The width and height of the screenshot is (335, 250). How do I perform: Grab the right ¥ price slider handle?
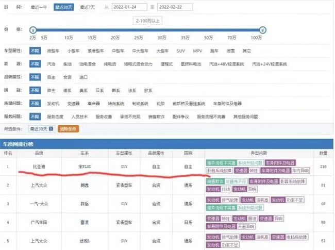point(262,30)
